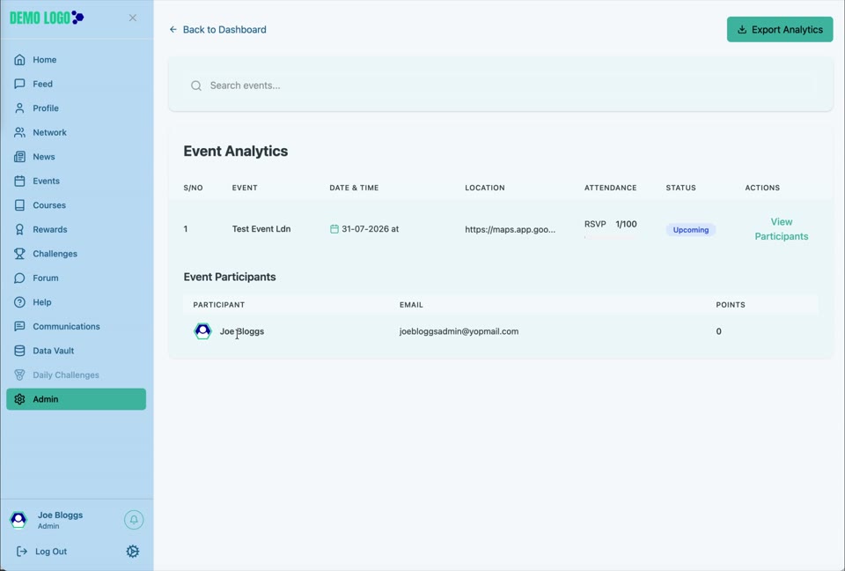Click the Forum chat icon

[x=19, y=278]
